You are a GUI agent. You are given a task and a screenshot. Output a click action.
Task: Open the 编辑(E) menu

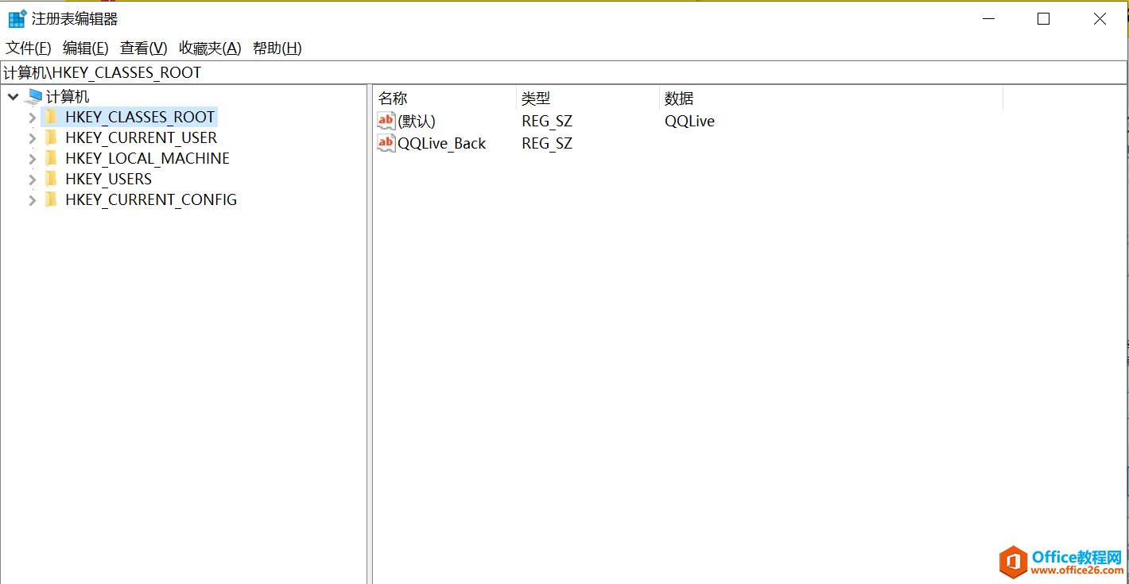tap(86, 48)
